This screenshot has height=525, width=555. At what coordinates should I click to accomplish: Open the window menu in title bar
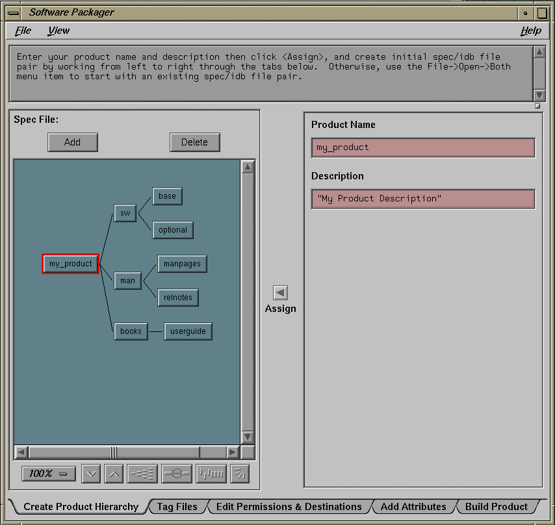[13, 12]
